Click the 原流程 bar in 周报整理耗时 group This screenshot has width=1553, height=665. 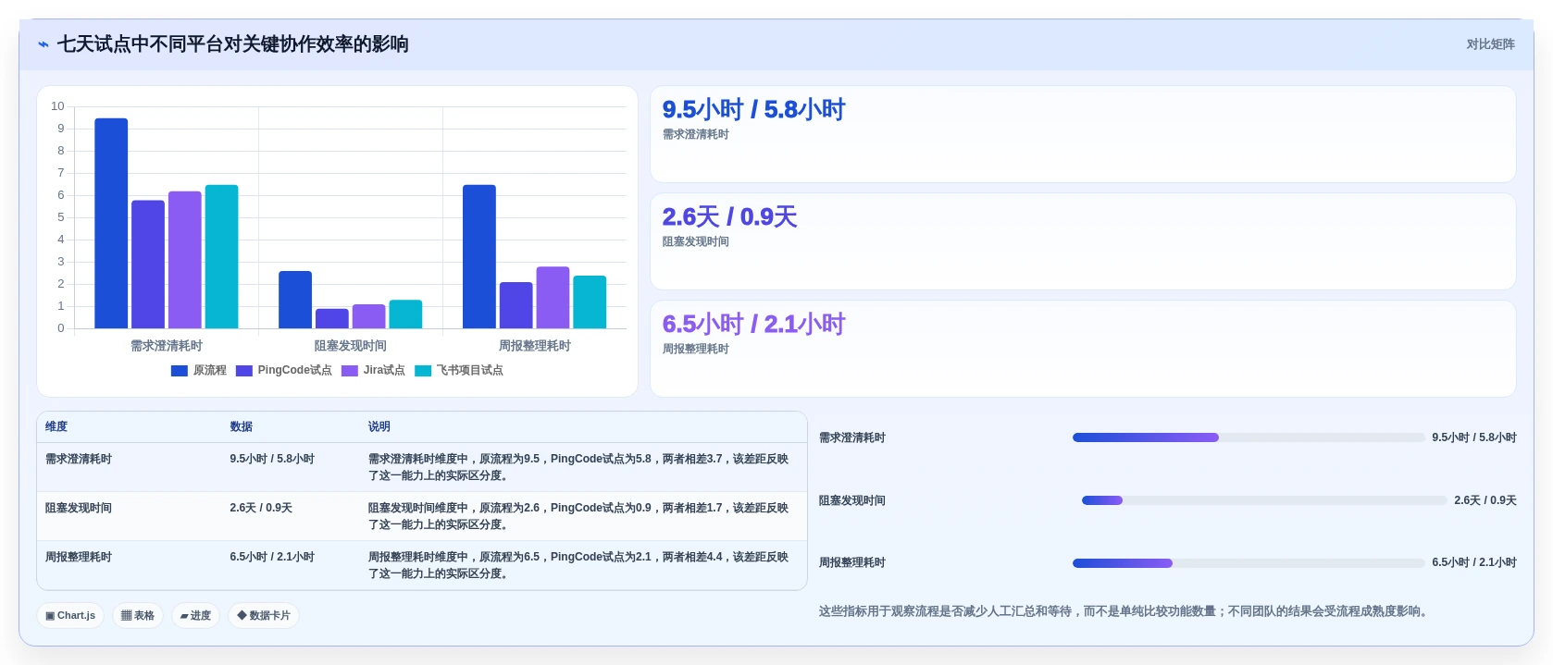[x=479, y=256]
